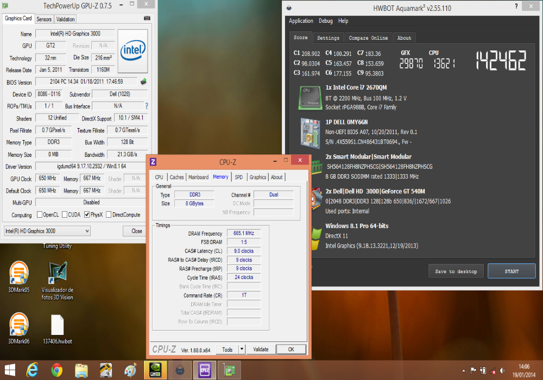
Task: Select the 137406.hwbot file on desktop
Action: (58, 329)
